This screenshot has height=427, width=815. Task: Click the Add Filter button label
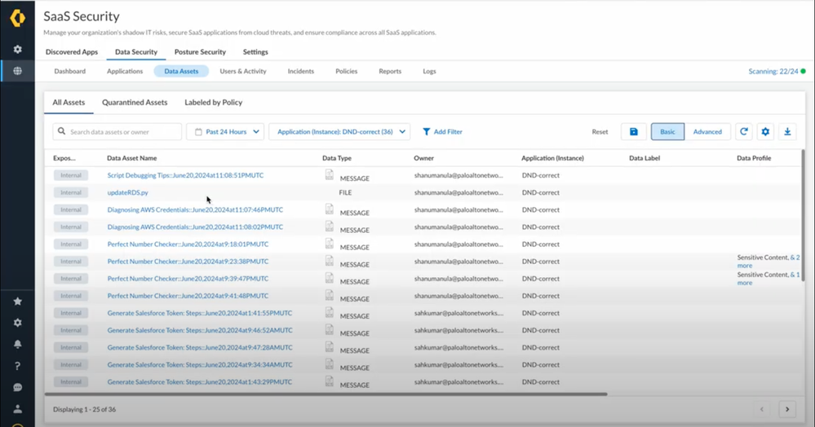448,132
